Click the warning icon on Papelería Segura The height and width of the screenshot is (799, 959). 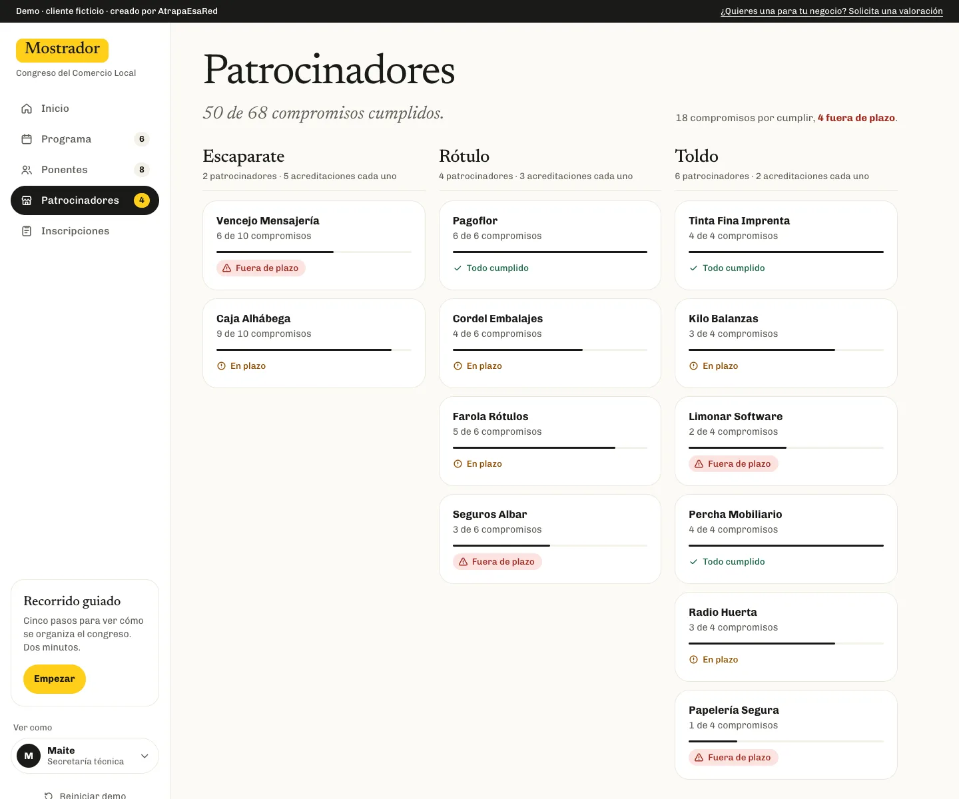699,758
